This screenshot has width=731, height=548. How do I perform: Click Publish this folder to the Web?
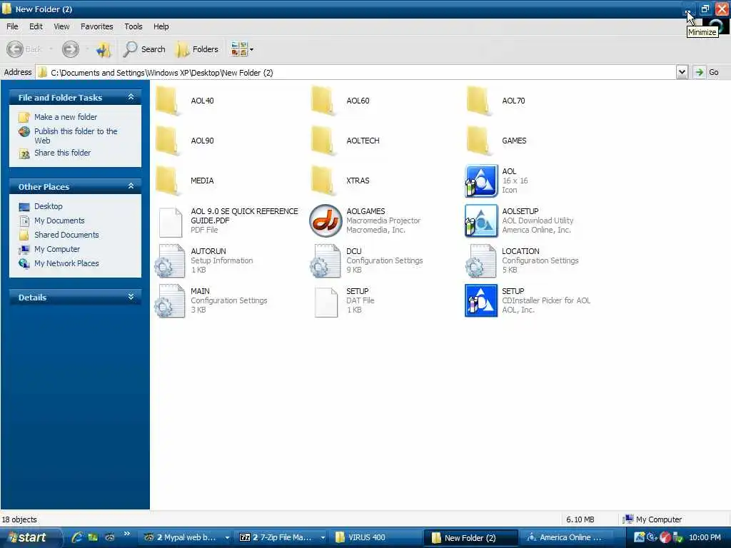coord(68,136)
